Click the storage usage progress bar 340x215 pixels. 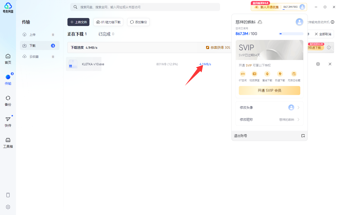tap(291, 33)
